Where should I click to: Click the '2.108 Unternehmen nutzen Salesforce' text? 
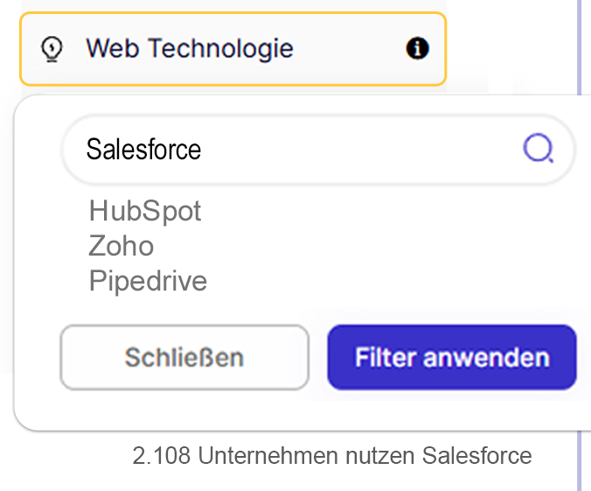[x=332, y=456]
